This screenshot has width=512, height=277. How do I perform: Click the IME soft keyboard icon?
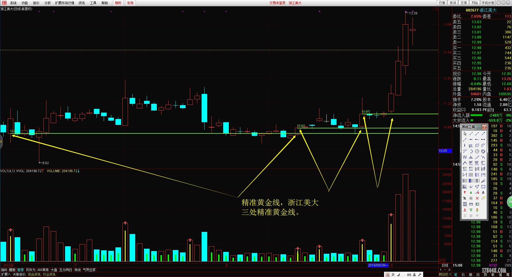click(409, 275)
